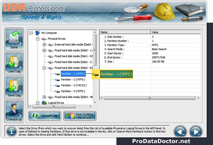The height and width of the screenshot is (145, 213).
Task: Collapse the My Computer tree node
Action: 31,33
